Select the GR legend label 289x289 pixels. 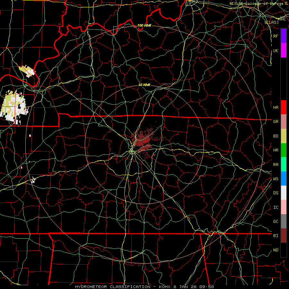(x=276, y=122)
